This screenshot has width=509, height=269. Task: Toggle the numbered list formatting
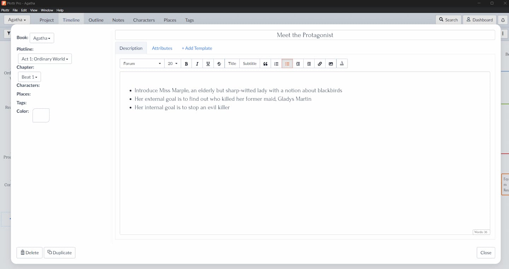click(x=276, y=63)
